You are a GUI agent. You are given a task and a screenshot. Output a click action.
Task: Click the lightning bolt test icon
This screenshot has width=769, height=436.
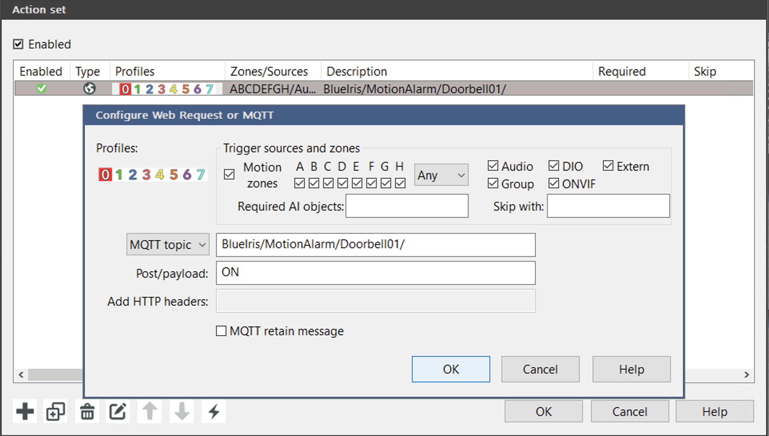(x=214, y=411)
